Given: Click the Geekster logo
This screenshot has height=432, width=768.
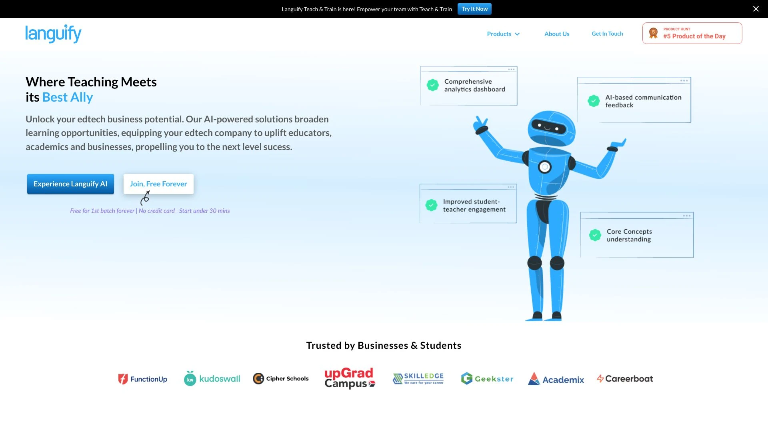Looking at the screenshot, I should pyautogui.click(x=487, y=378).
